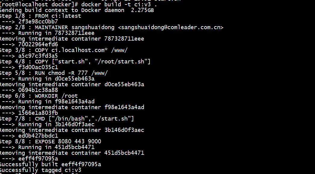Screen dimensions: 315x174
Task: Click the layer hash f3d00ac035c1
Action: click(38, 67)
